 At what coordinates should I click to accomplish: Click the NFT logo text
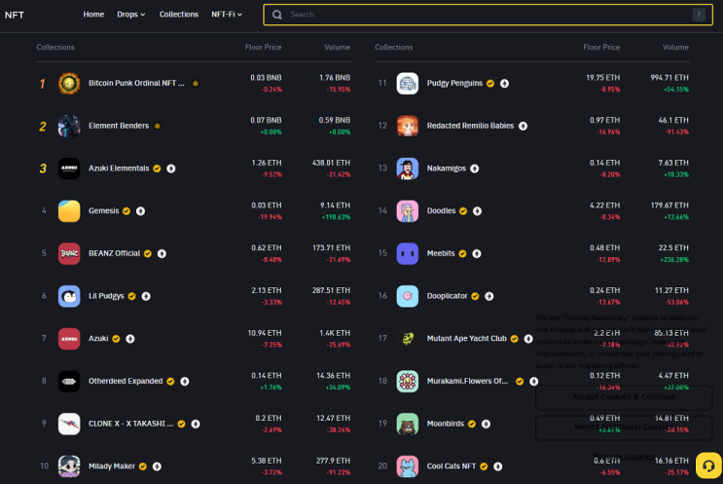(x=15, y=15)
